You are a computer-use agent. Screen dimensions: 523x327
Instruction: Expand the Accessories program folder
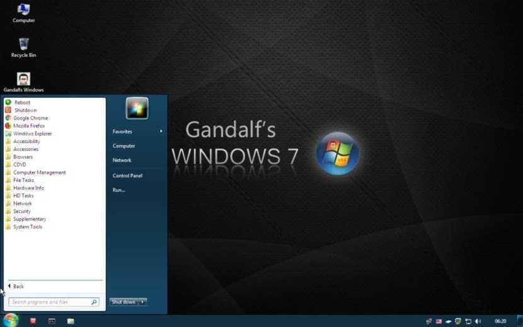[x=26, y=149]
